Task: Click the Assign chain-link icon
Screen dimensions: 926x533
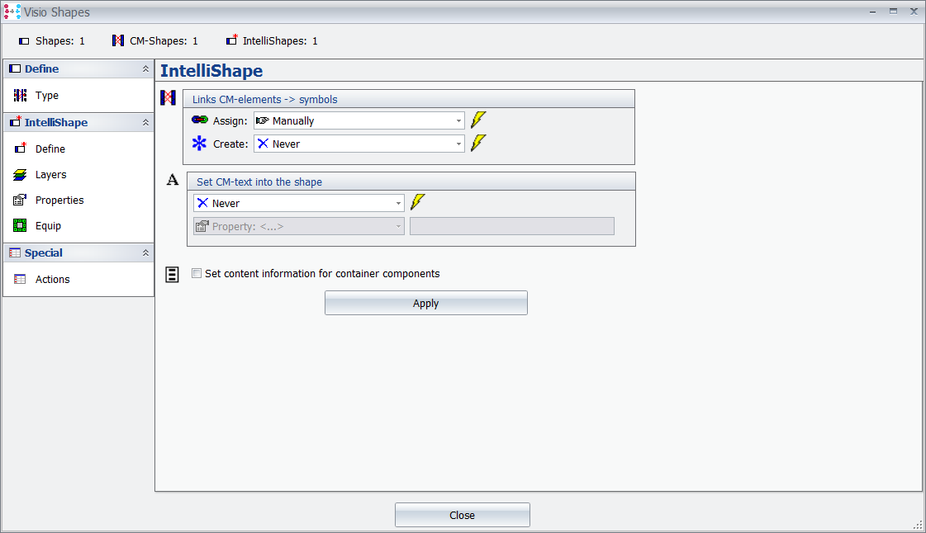Action: point(200,120)
